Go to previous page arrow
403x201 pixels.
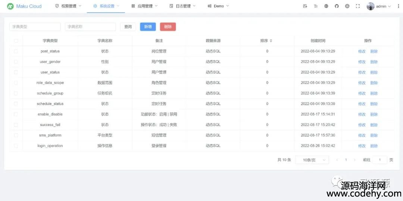coord(337,160)
